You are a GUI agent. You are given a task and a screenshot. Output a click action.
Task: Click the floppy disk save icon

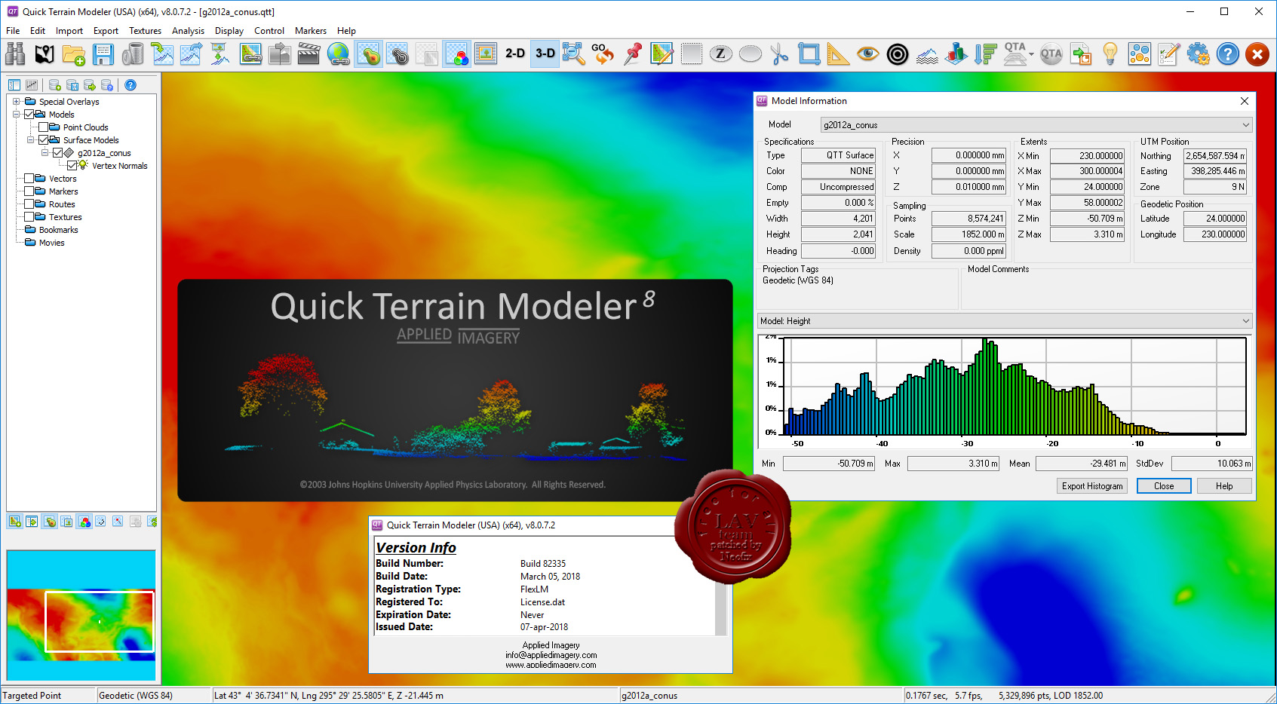[103, 54]
